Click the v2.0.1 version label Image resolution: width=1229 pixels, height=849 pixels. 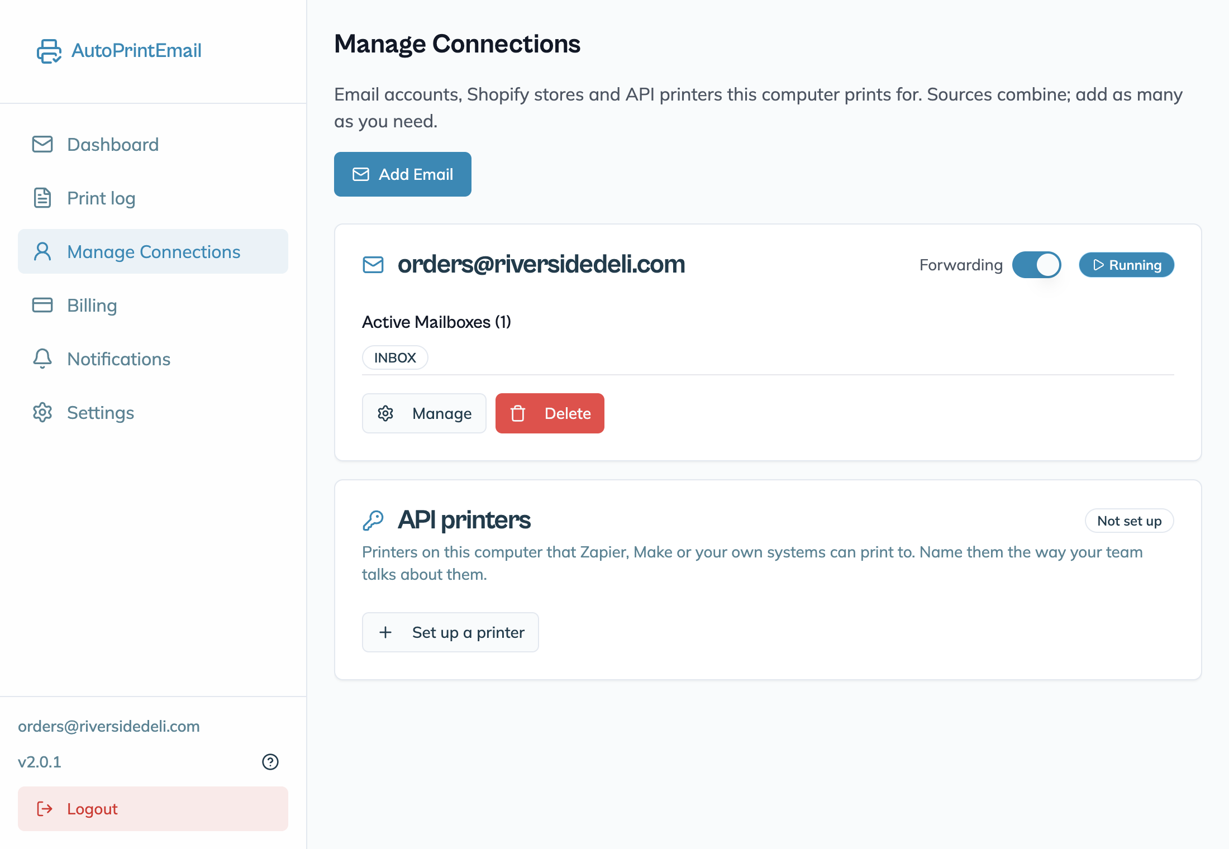click(x=39, y=762)
